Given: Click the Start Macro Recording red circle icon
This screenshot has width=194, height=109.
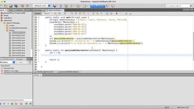Looking at the screenshot, I should click(x=116, y=13).
